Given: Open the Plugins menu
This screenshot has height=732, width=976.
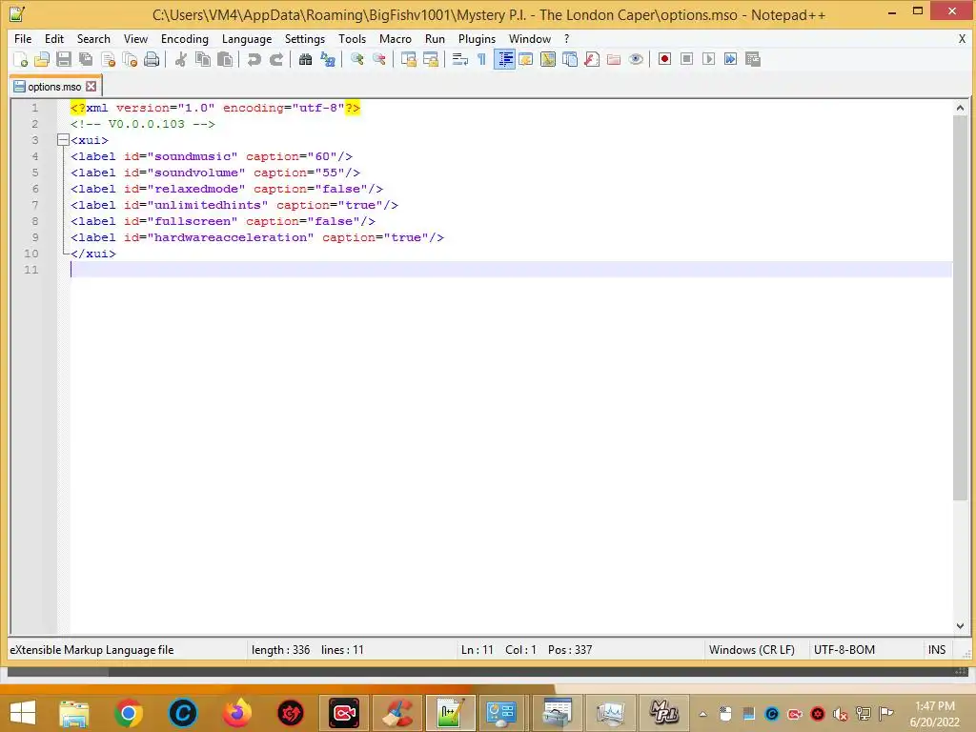Looking at the screenshot, I should tap(477, 38).
